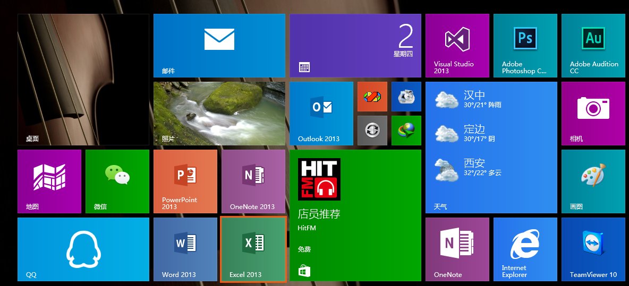This screenshot has width=629, height=286.
Task: Open the 照片 photos tile
Action: (x=219, y=114)
